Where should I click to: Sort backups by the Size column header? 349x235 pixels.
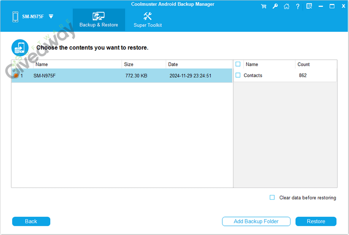point(144,64)
